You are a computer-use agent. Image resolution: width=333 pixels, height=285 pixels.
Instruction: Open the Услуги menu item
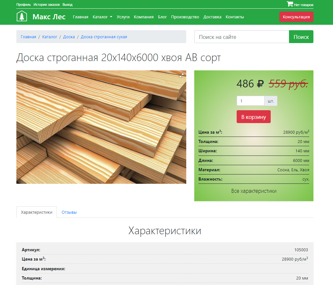click(x=123, y=17)
